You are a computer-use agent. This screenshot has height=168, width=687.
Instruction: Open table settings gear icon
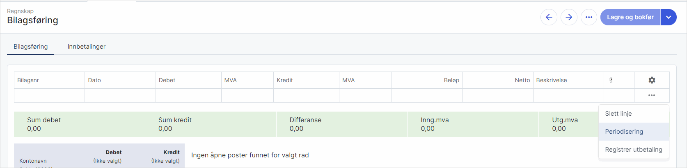pos(652,80)
